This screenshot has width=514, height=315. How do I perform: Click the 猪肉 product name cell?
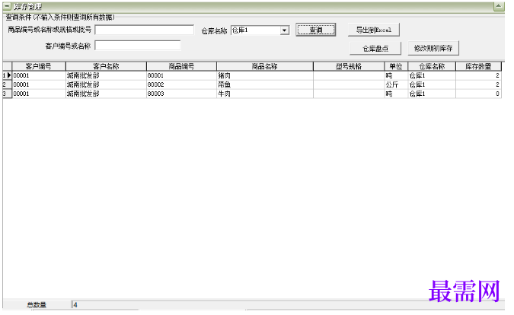(264, 75)
